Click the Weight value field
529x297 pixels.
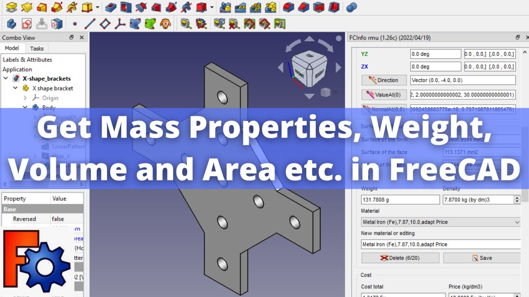pyautogui.click(x=400, y=200)
